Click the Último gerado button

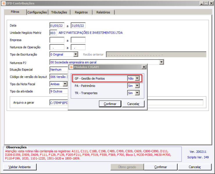(127, 167)
